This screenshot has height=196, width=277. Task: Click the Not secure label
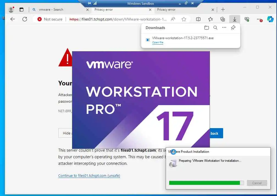click(x=53, y=19)
